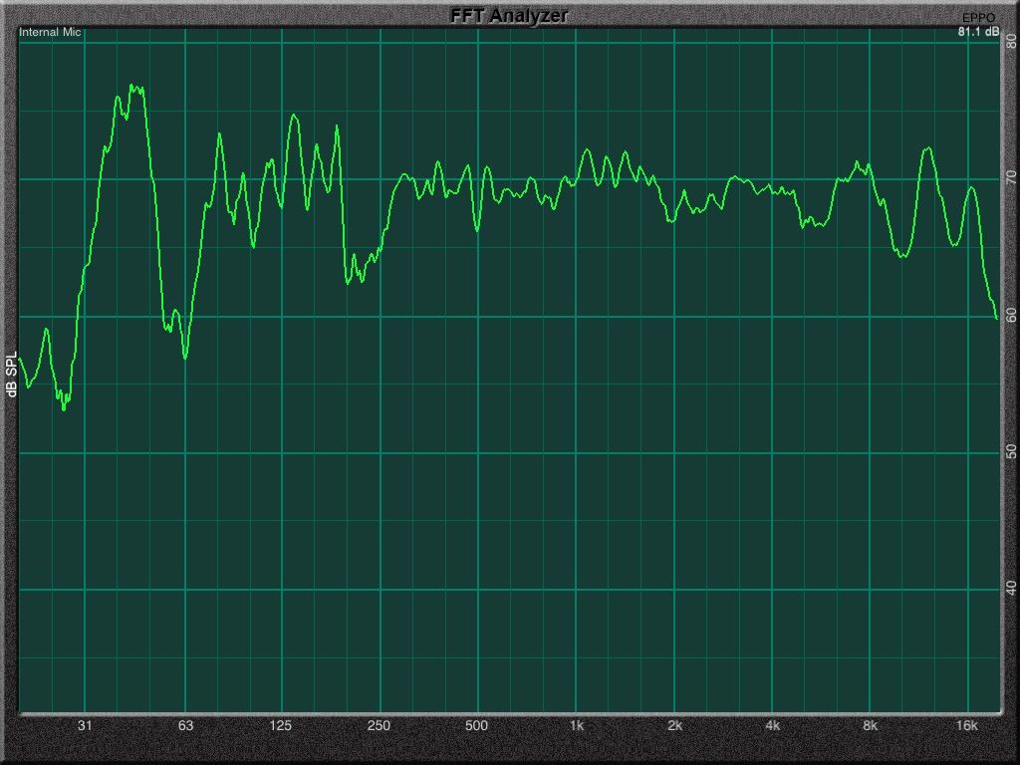Click the FFT Analyzer title
Screen dimensions: 1020x765
[x=509, y=16]
